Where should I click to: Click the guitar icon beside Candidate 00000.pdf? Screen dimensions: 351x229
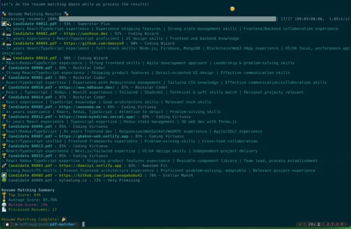coord(4,67)
